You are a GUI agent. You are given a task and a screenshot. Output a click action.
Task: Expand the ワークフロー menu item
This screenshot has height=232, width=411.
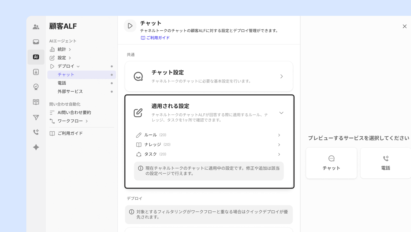(87, 121)
